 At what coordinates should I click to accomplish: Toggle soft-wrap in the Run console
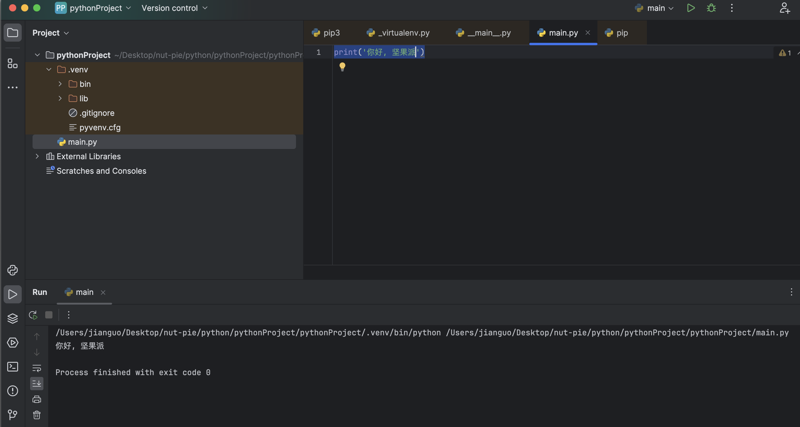coord(37,368)
